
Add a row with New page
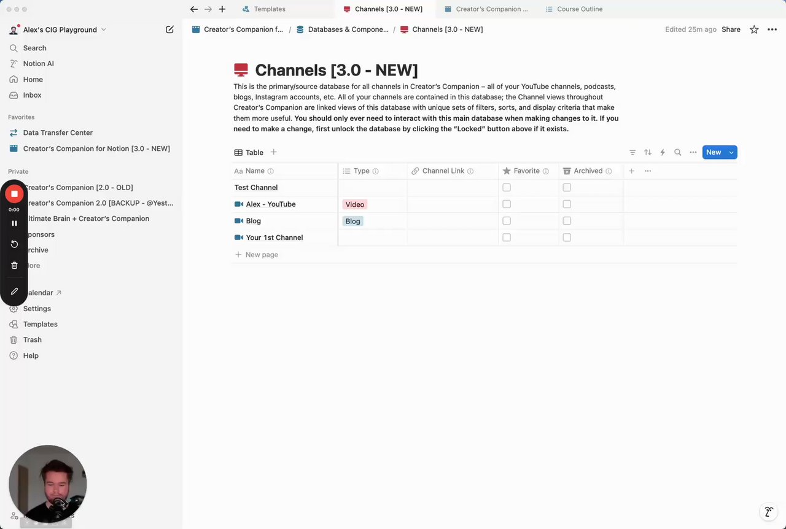pos(256,255)
